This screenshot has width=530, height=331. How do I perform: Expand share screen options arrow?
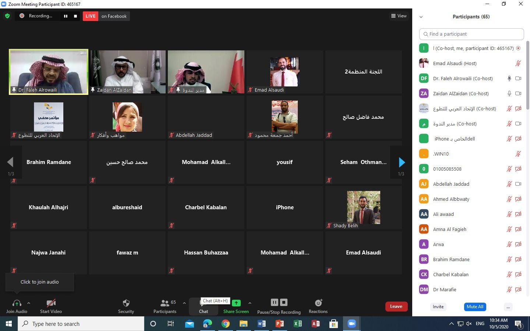250,303
